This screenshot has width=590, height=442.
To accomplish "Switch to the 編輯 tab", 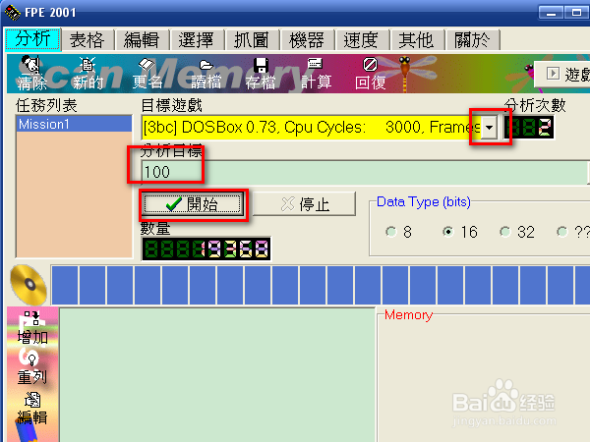I will [142, 40].
